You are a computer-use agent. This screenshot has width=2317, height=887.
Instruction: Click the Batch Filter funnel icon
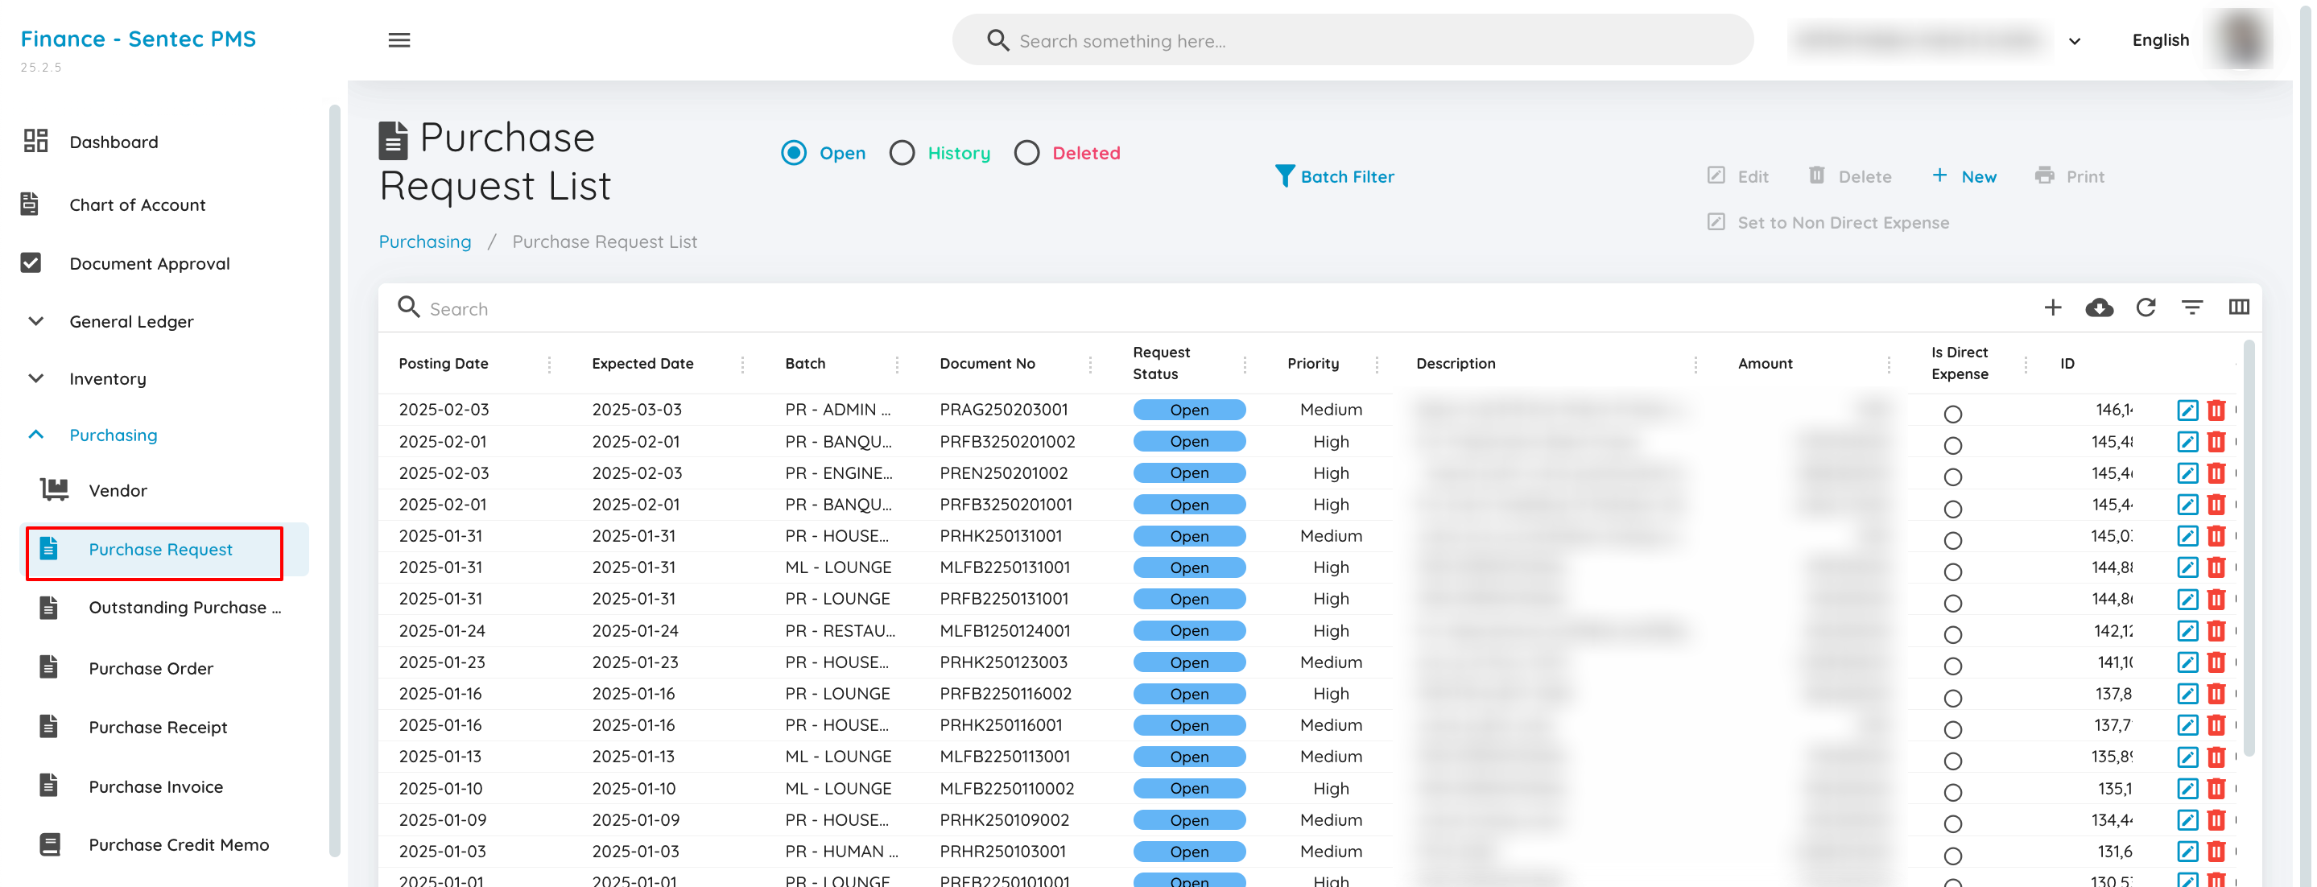[x=1284, y=175]
